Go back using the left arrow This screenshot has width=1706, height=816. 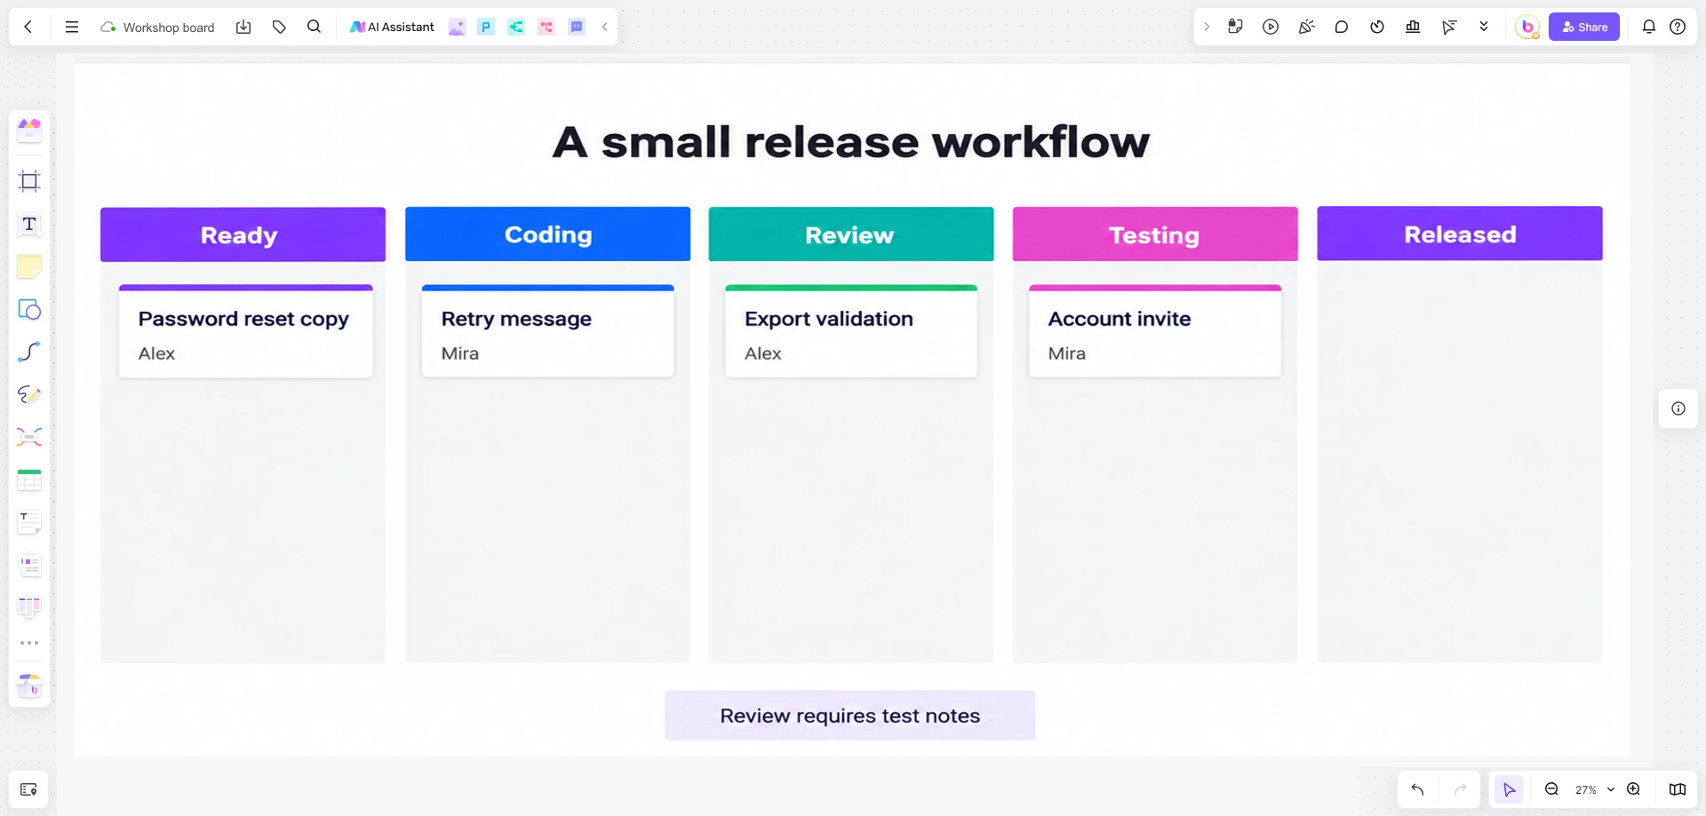pos(28,27)
